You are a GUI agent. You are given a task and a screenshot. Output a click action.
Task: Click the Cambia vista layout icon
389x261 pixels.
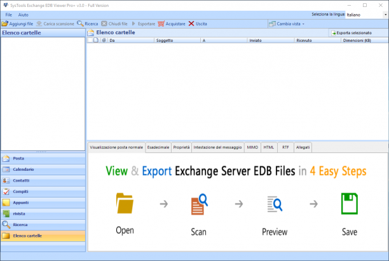click(x=272, y=24)
